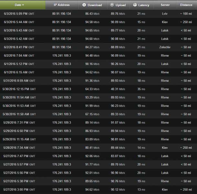The width and height of the screenshot is (197, 194).
Task: Click the download arrow icon in header
Action: coord(84,5)
